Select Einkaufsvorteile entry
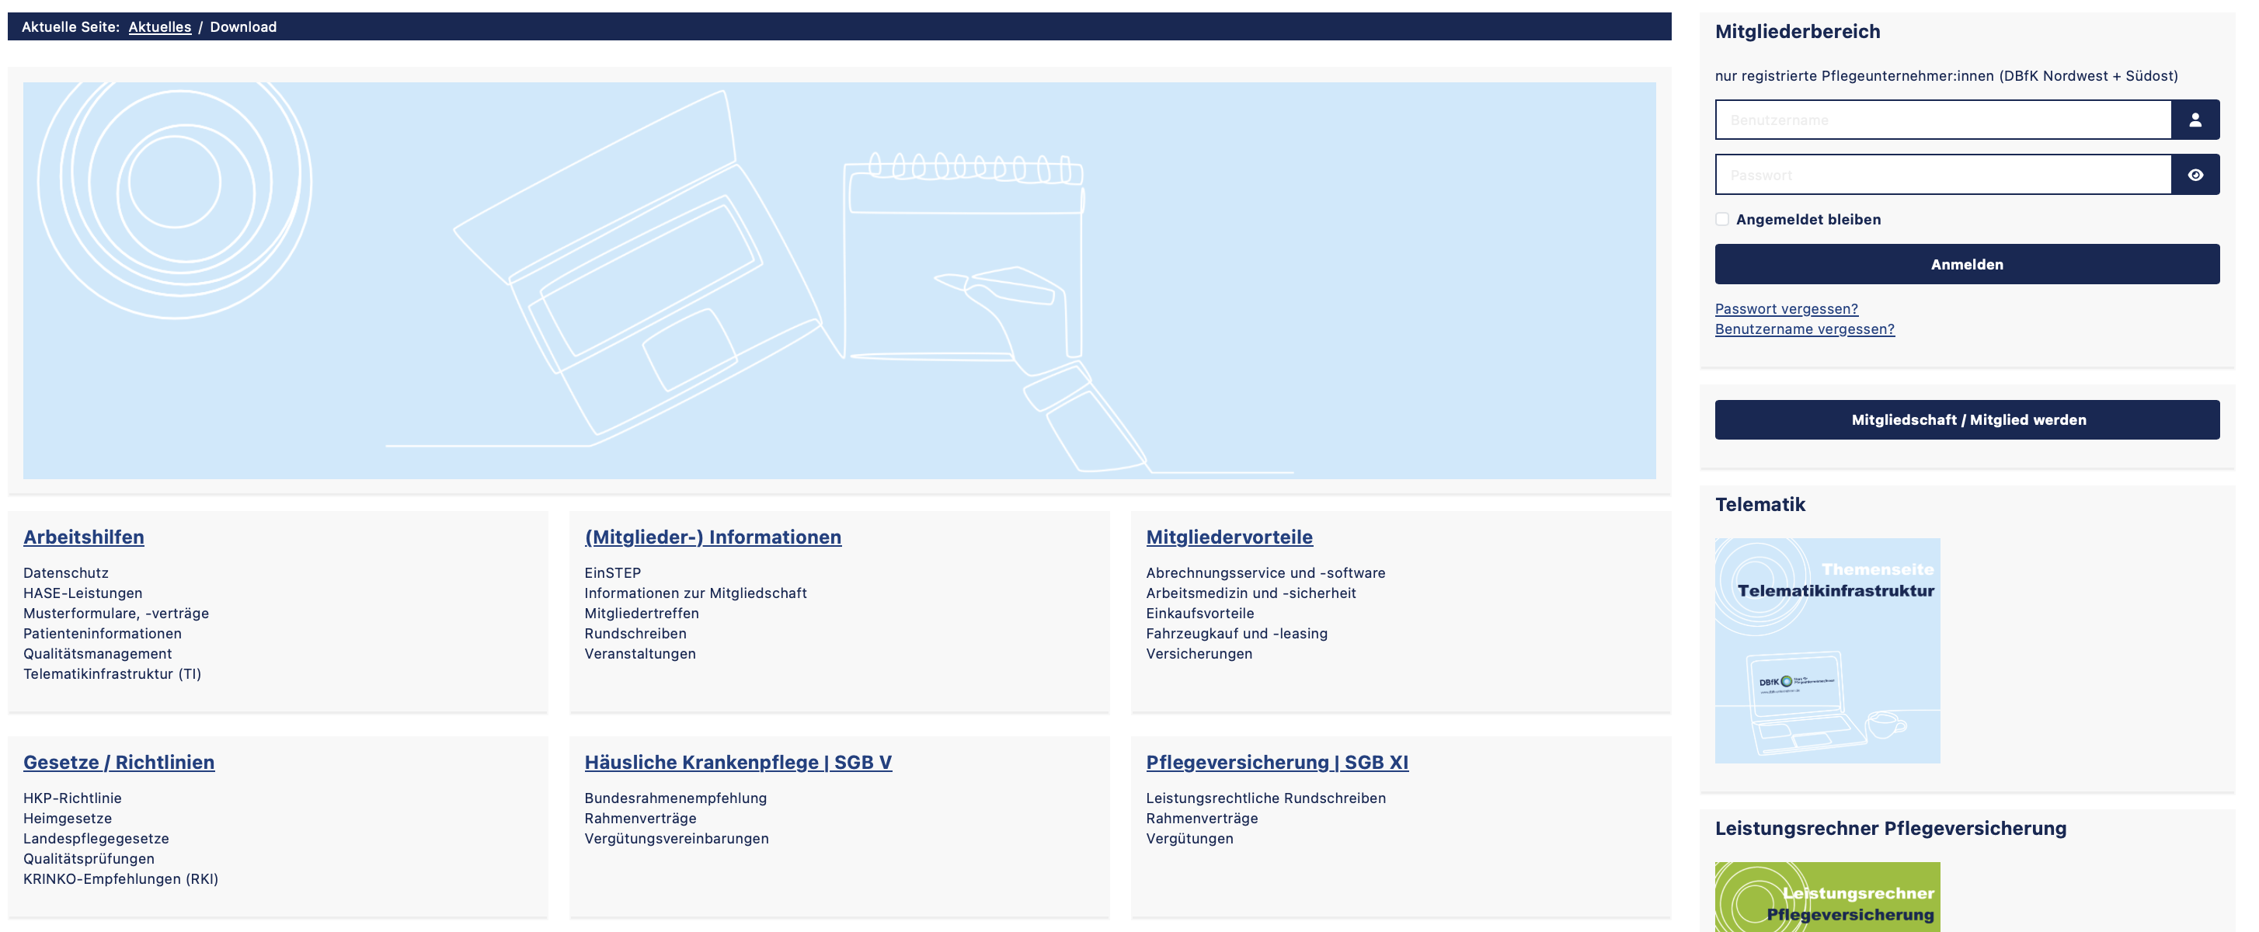Screen dimensions: 2259x932 click(x=1199, y=613)
